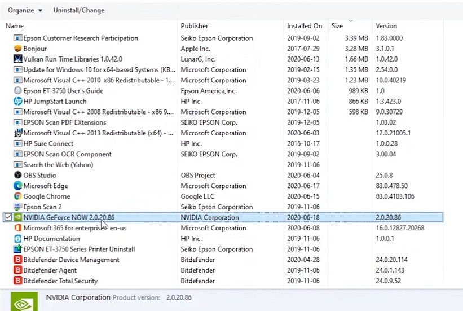Click the large NVIDIA logo in details pane
Image resolution: width=463 pixels, height=311 pixels.
24,301
